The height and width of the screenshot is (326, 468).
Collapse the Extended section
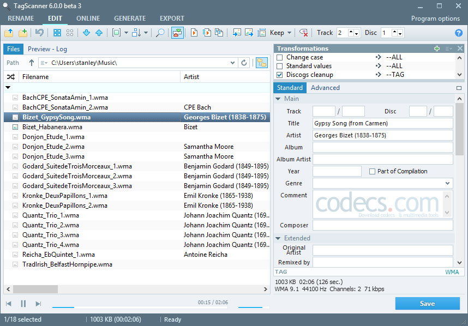[x=278, y=238]
